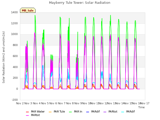160x120 pixels.
Task: Click the Nov 14 date label
Action: [120, 103]
